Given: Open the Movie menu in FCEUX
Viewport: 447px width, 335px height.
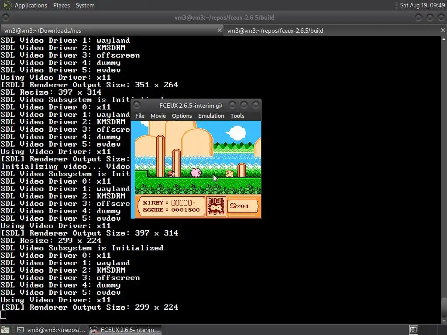Looking at the screenshot, I should [x=158, y=116].
